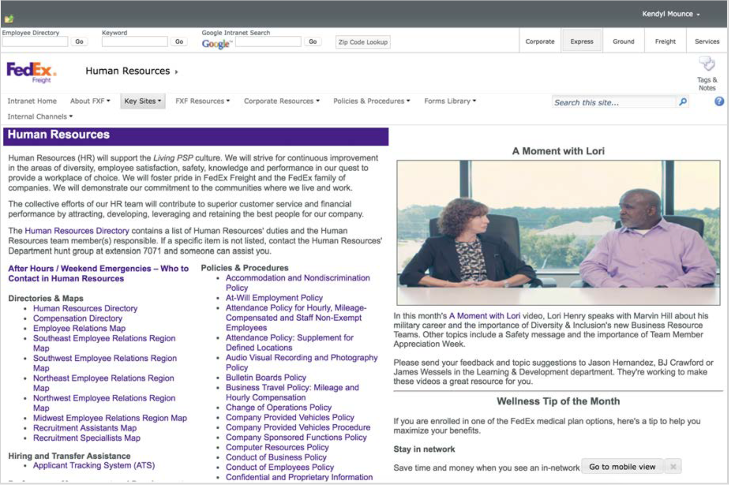The height and width of the screenshot is (485, 730).
Task: Click the Search this site field
Action: tap(611, 102)
